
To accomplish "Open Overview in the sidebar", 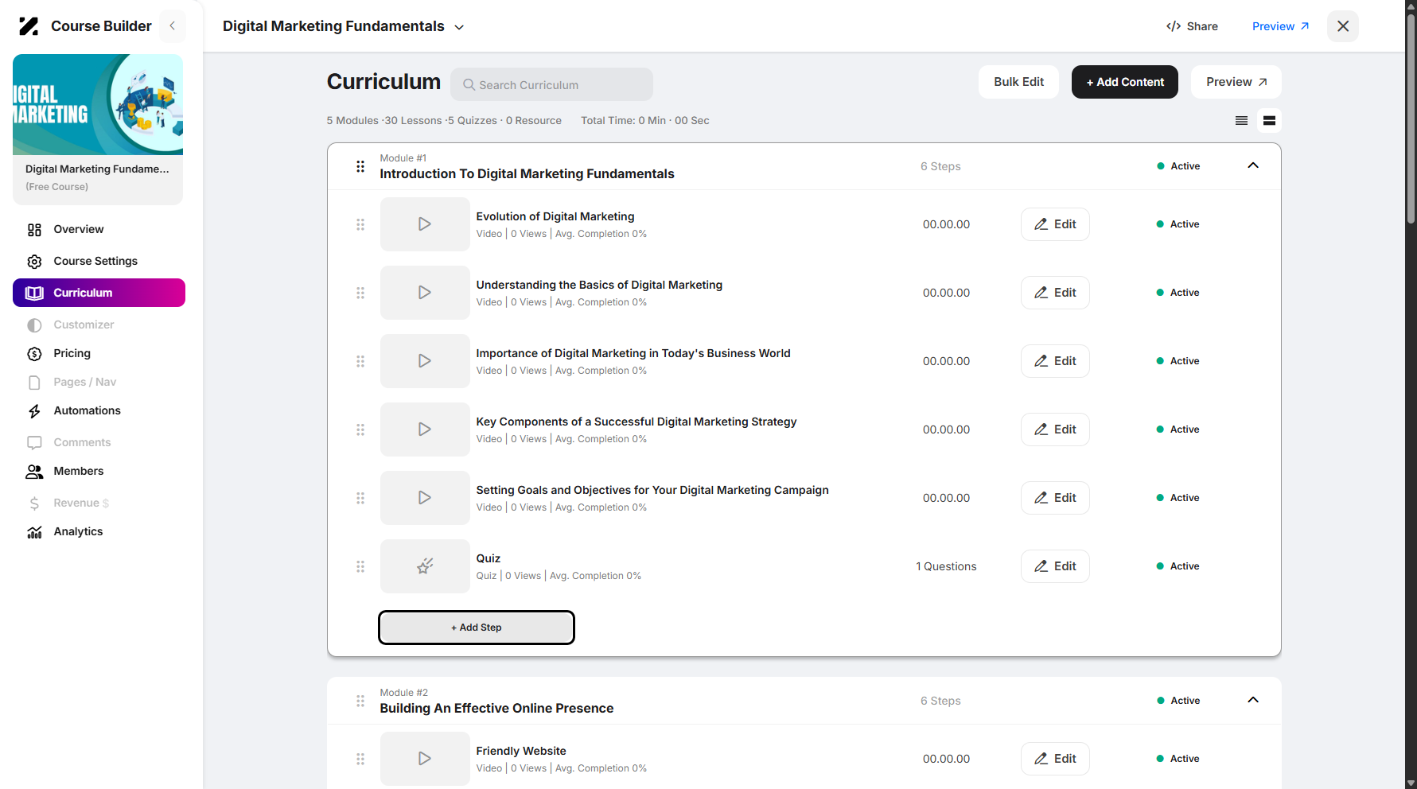I will (x=99, y=229).
